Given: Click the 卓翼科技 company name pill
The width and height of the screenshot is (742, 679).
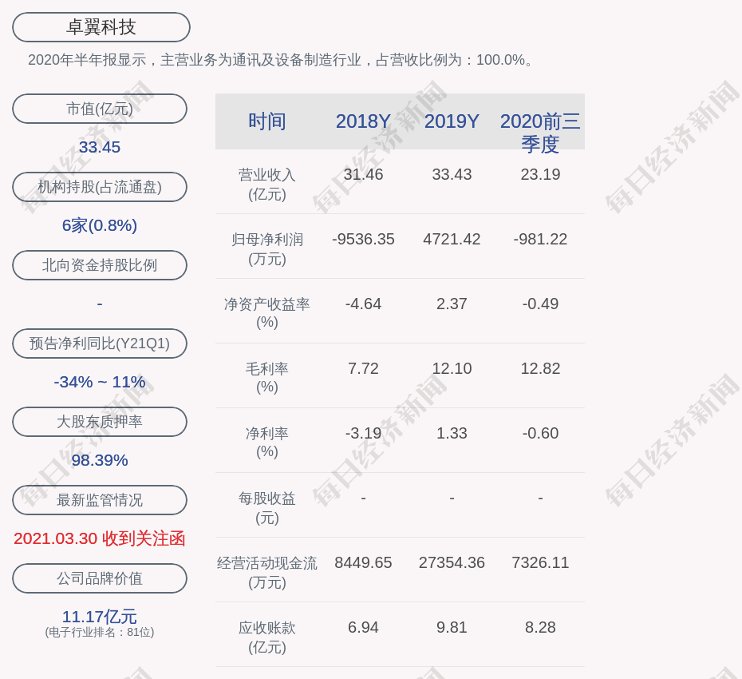Looking at the screenshot, I should tap(101, 27).
